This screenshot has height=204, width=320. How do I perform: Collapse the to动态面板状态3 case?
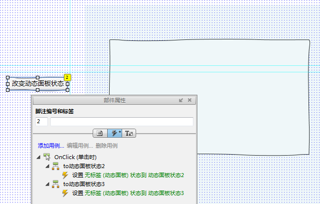click(47, 184)
